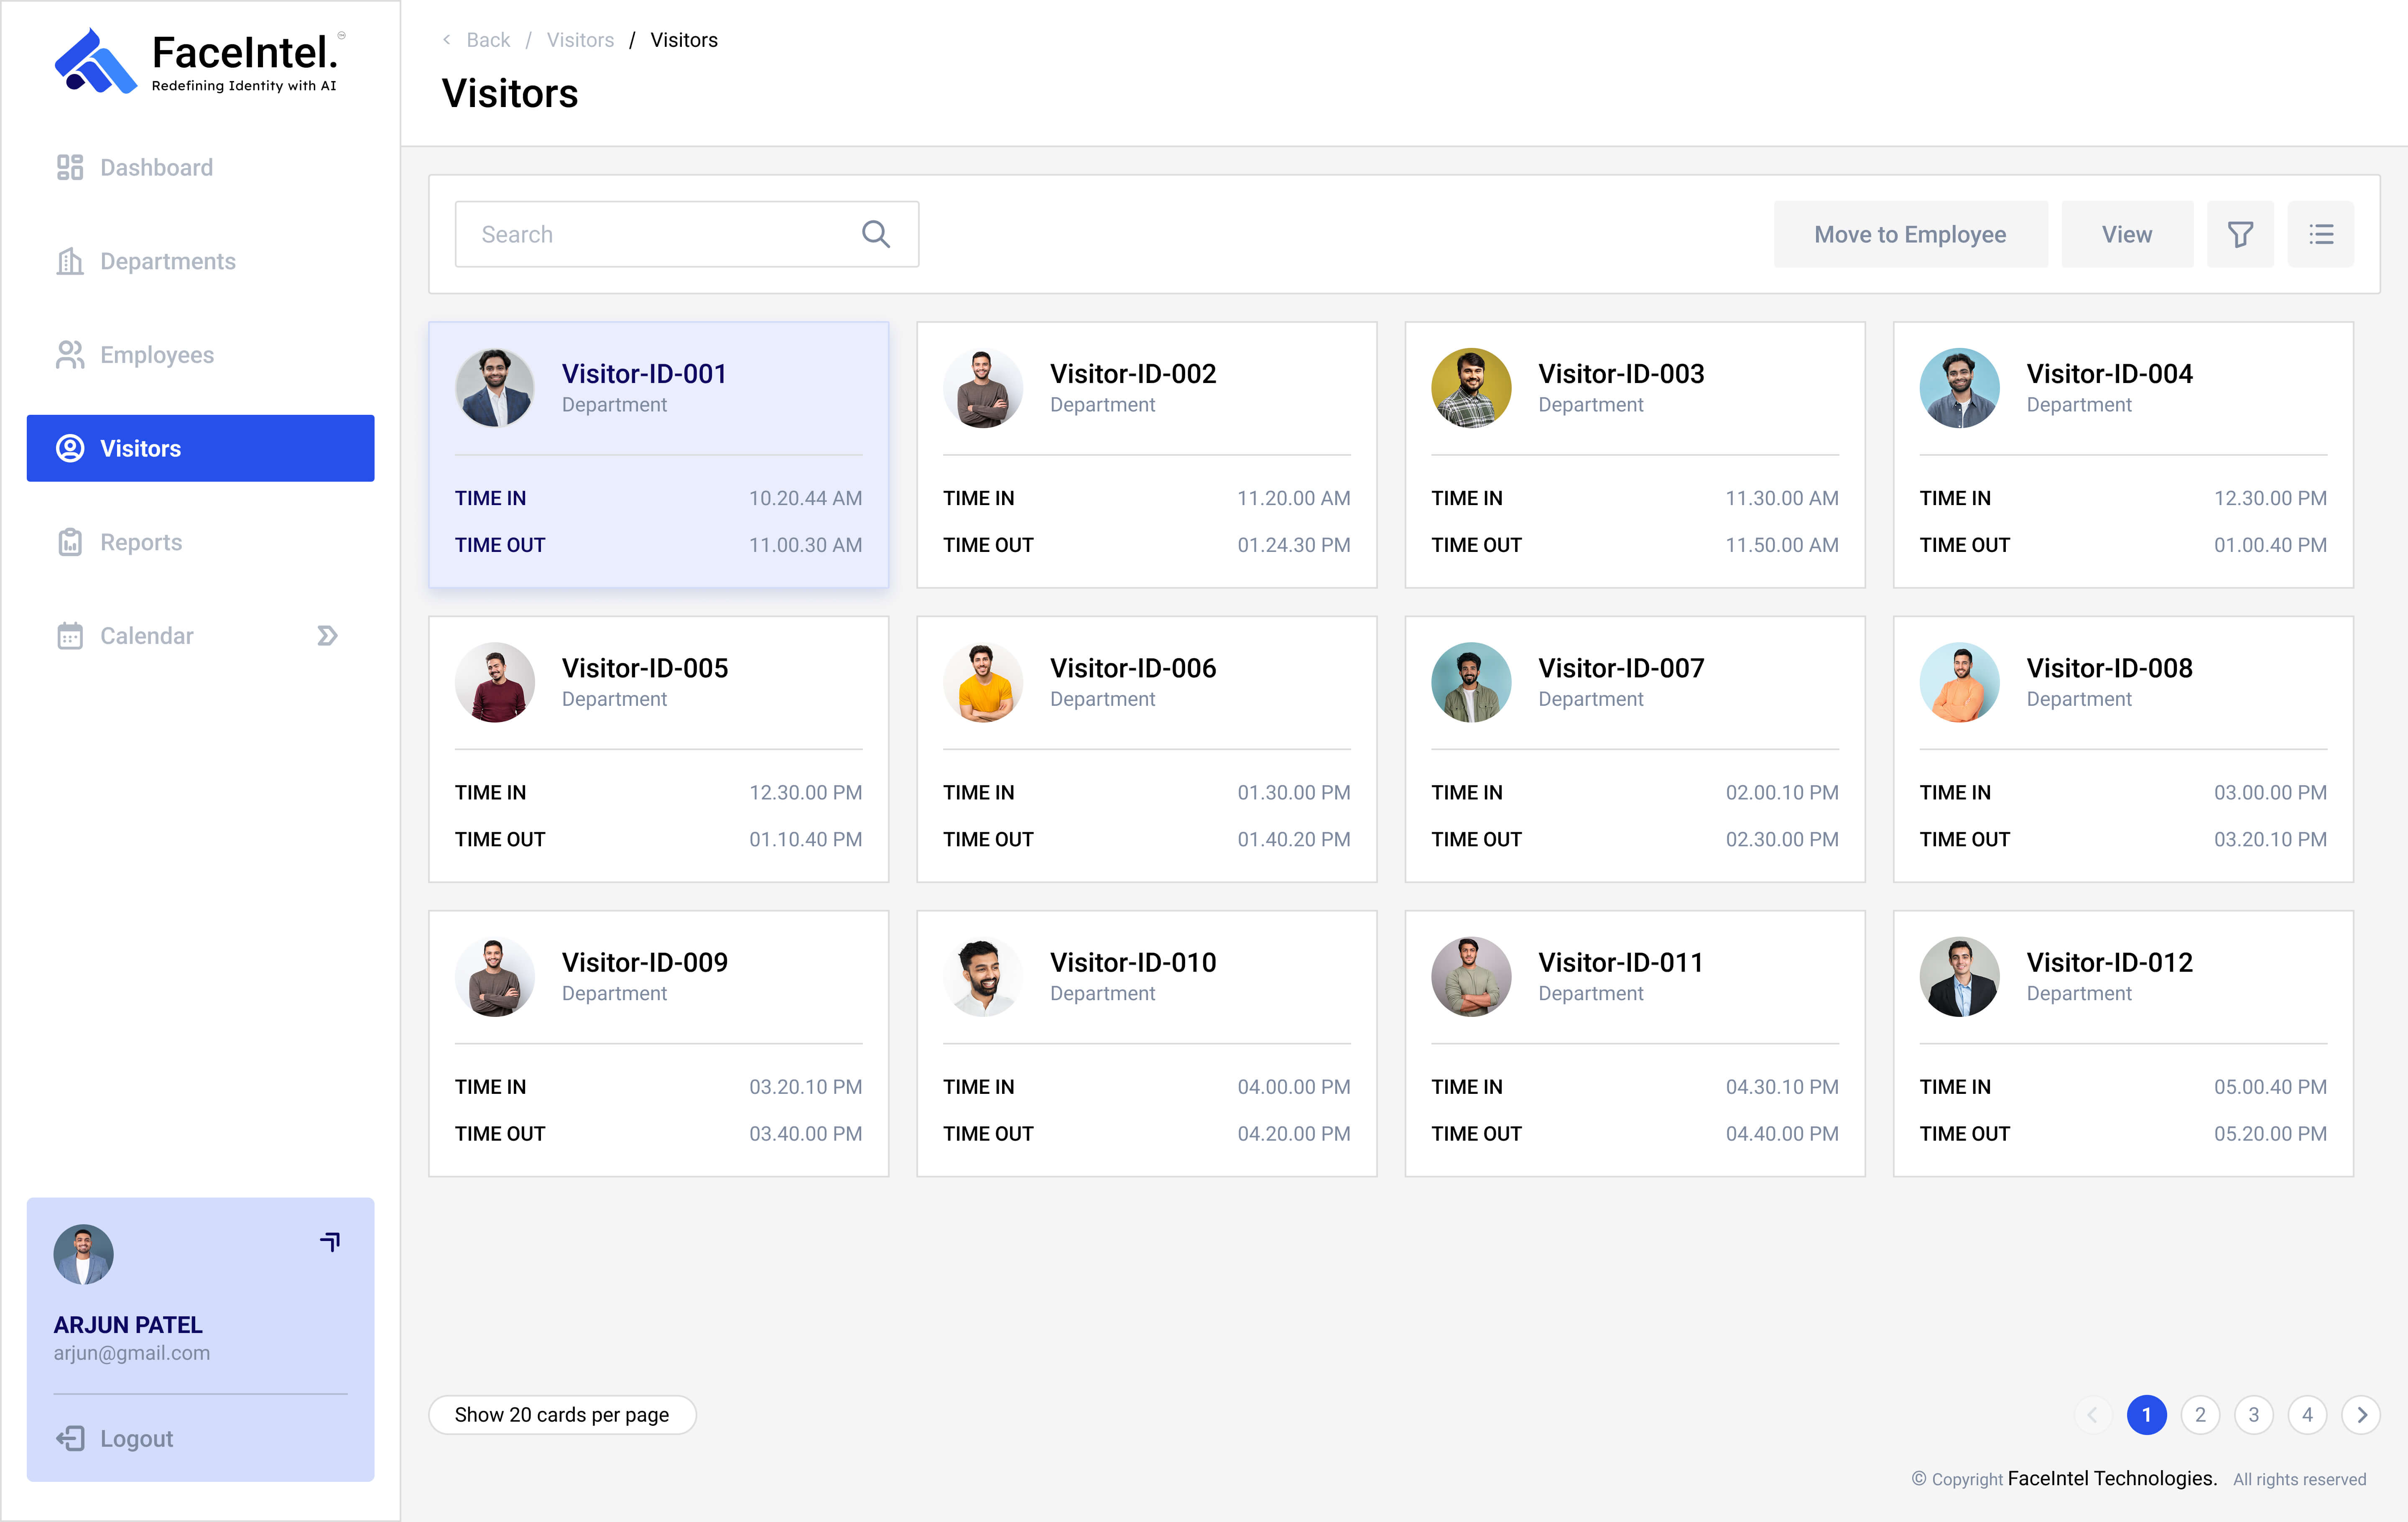Jump to pagination page 3
The height and width of the screenshot is (1522, 2408).
pos(2254,1415)
